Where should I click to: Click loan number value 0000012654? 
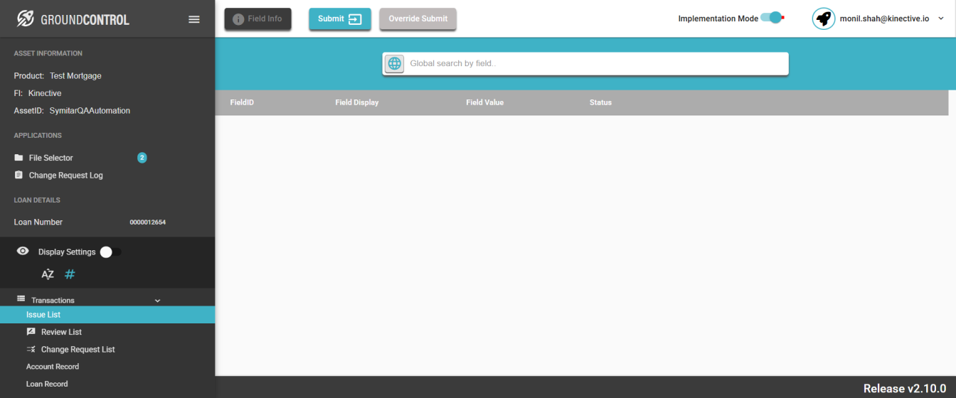[148, 222]
